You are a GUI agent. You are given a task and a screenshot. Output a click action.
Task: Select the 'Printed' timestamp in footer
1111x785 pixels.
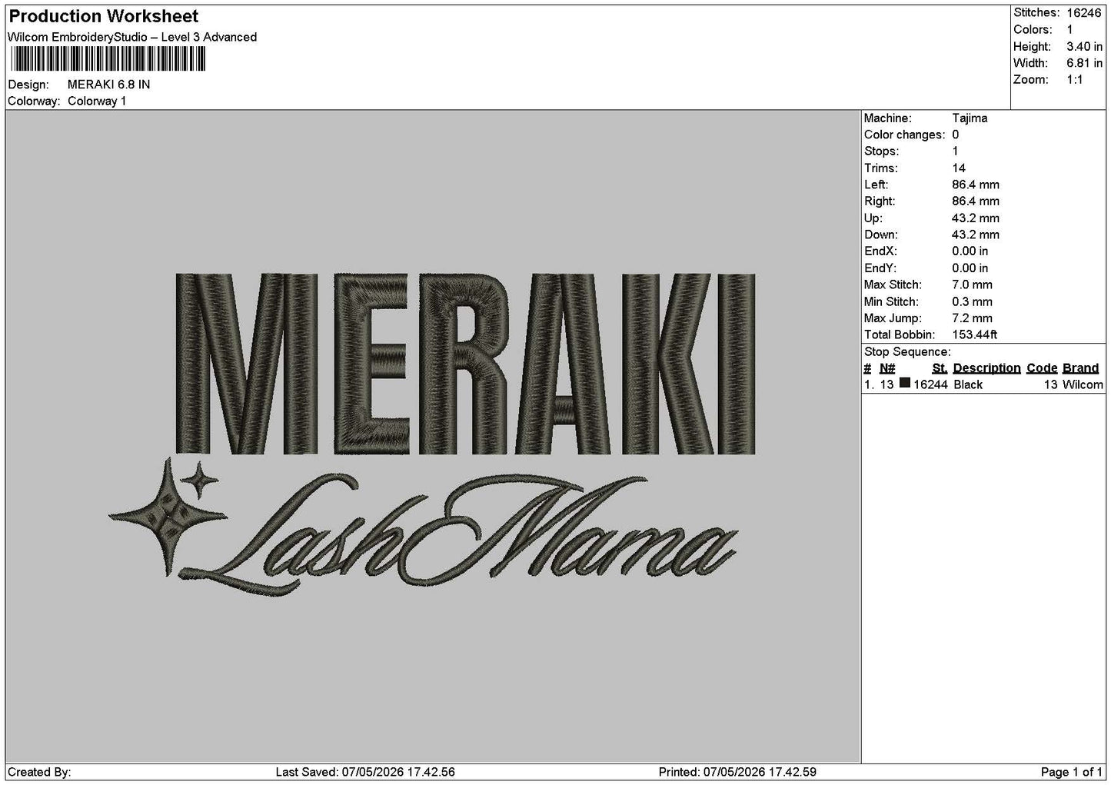coord(737,772)
